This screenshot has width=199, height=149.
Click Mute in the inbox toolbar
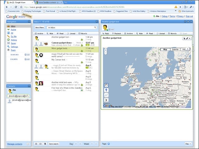click(x=50, y=34)
